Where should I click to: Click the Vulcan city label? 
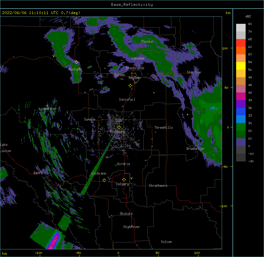coord(166,242)
